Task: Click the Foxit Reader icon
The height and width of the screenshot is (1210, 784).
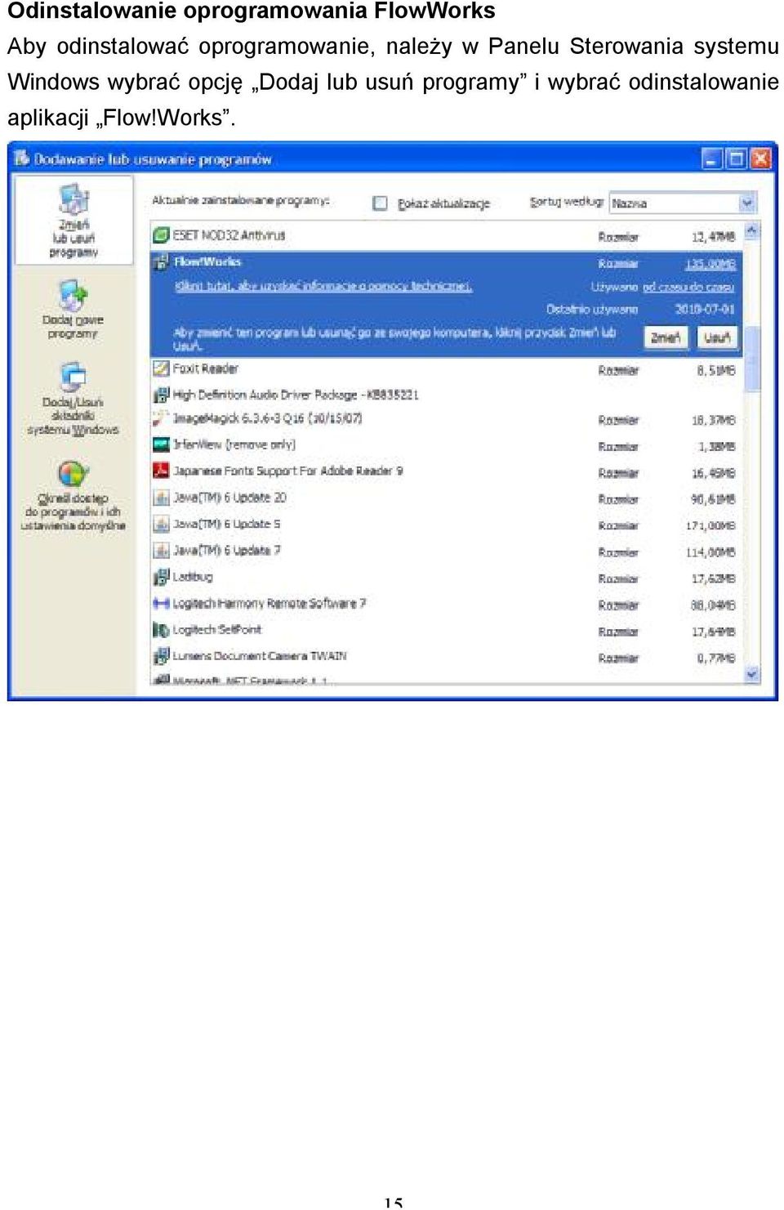Action: click(x=161, y=368)
